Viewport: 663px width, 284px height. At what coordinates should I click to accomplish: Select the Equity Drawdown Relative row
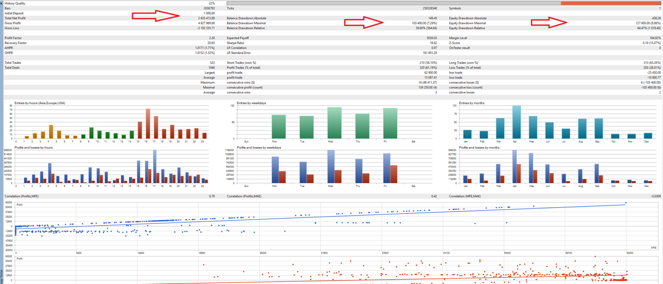[555, 28]
